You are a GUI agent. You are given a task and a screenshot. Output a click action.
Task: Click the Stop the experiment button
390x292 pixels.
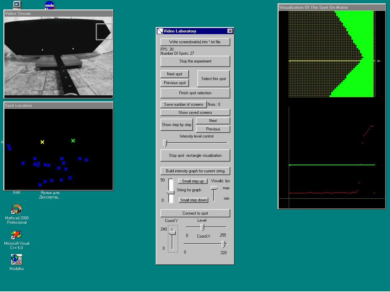(x=195, y=61)
